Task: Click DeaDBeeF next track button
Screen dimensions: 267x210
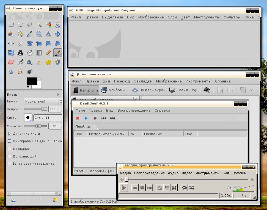Action: pos(112,118)
